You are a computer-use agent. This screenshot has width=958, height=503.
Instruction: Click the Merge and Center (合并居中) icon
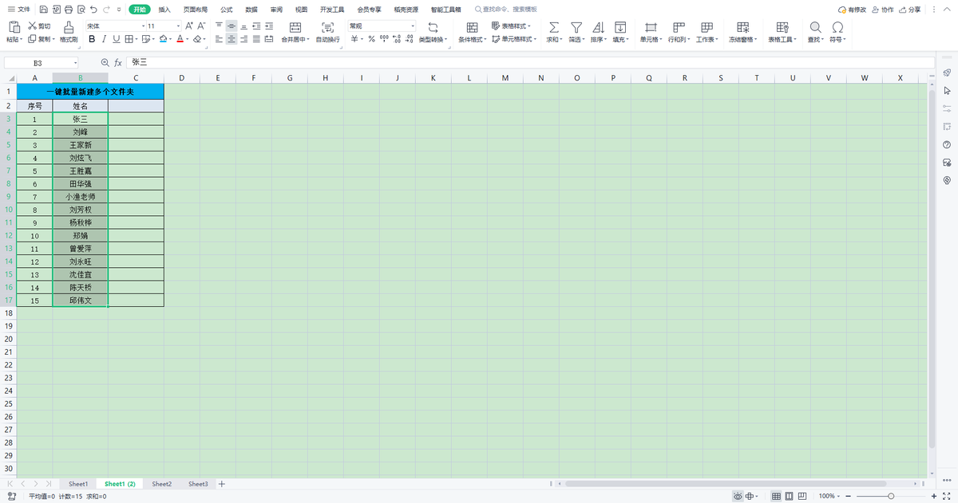click(x=295, y=26)
